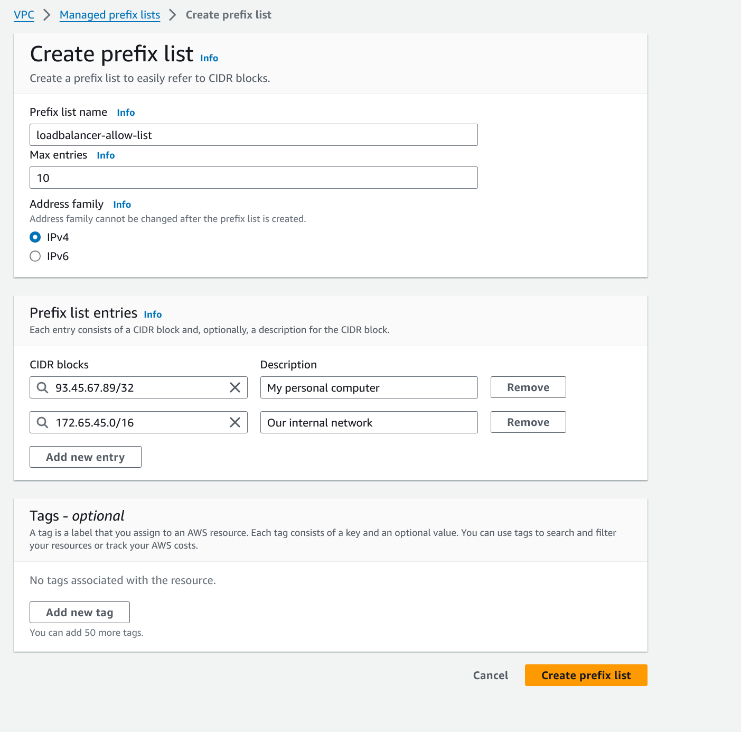Add new tag to the resource

point(80,613)
